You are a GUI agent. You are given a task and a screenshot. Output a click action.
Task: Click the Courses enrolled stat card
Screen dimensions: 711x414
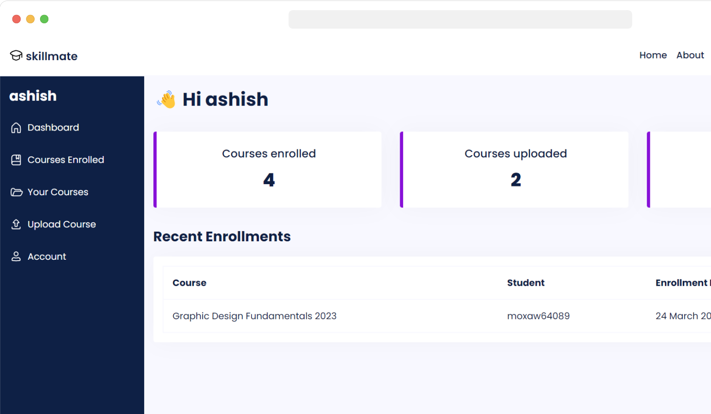pyautogui.click(x=268, y=170)
